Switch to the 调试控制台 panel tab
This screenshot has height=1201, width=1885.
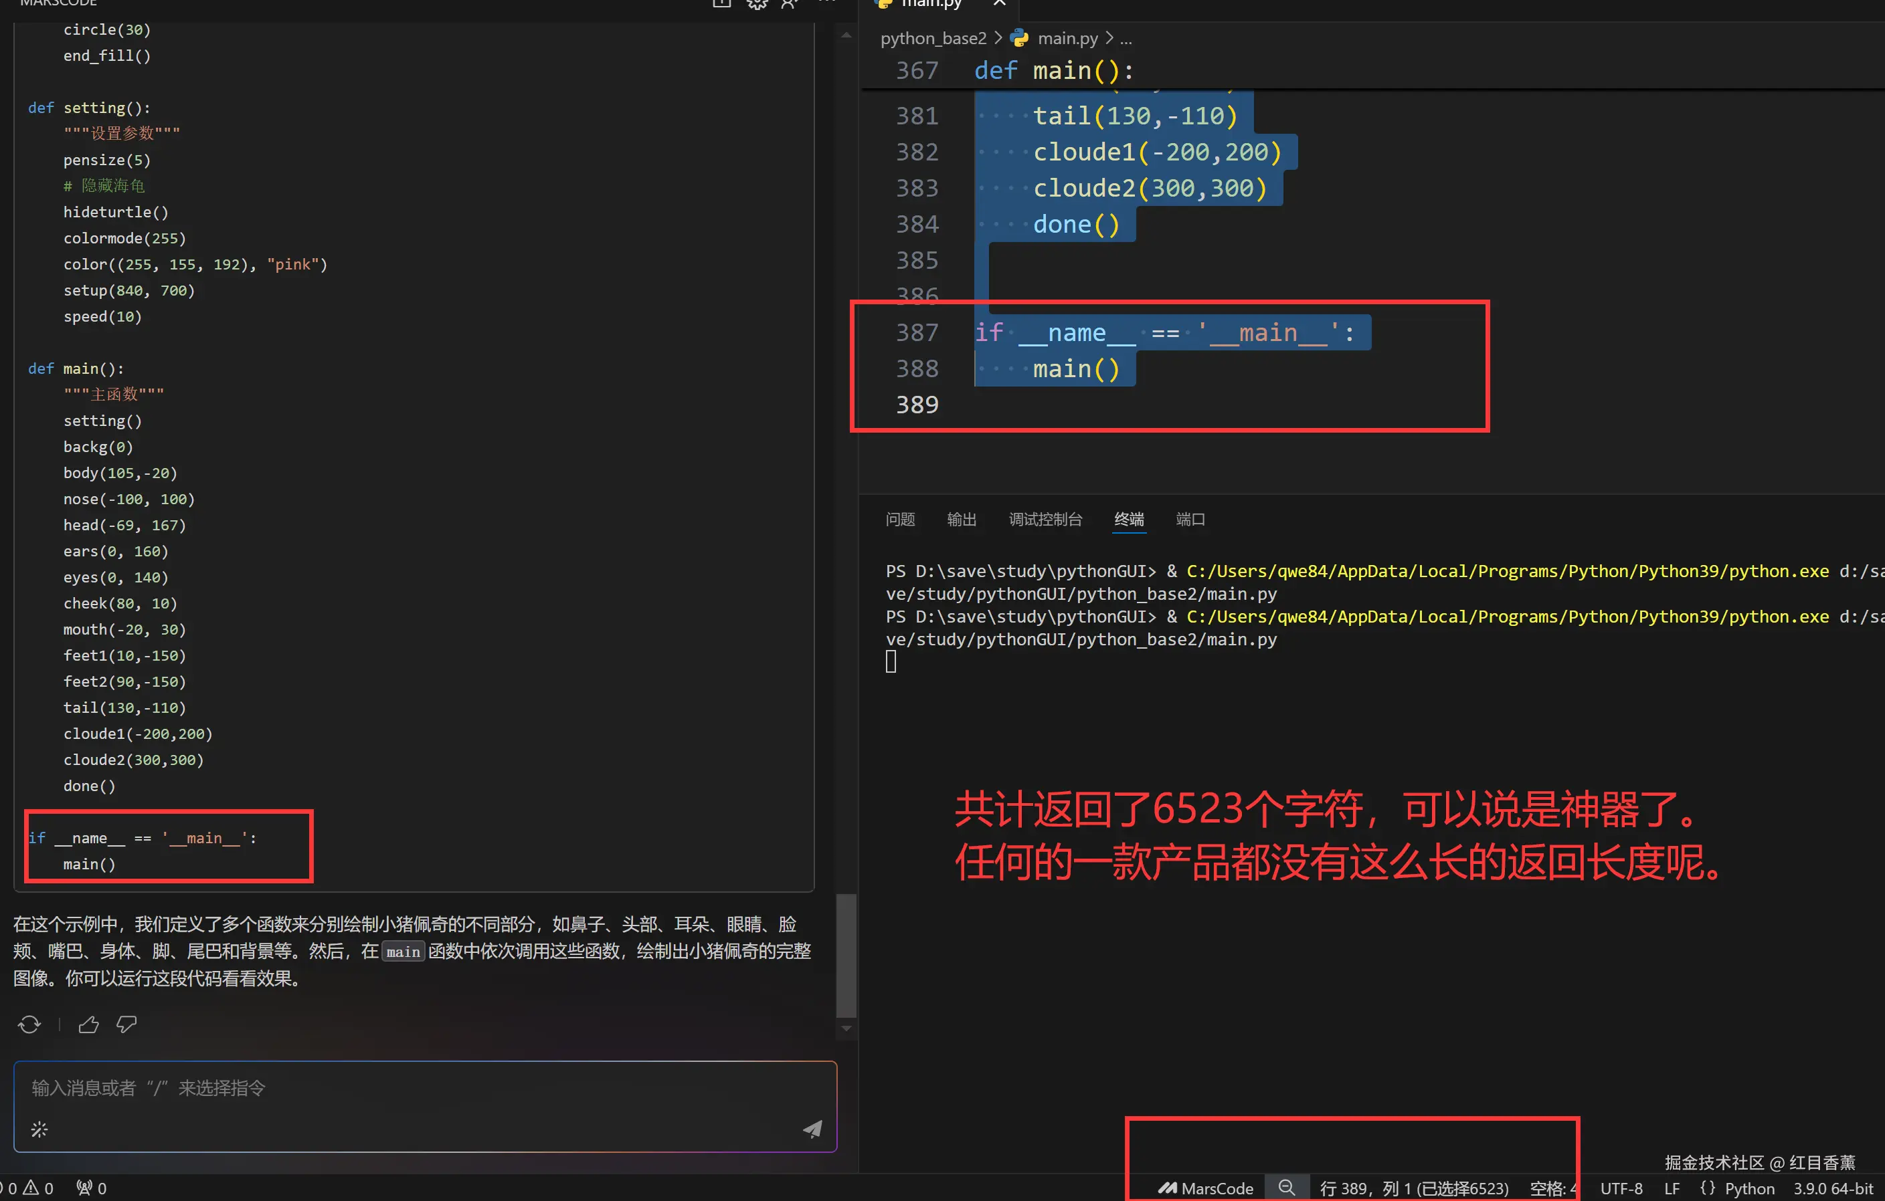pyautogui.click(x=1045, y=520)
